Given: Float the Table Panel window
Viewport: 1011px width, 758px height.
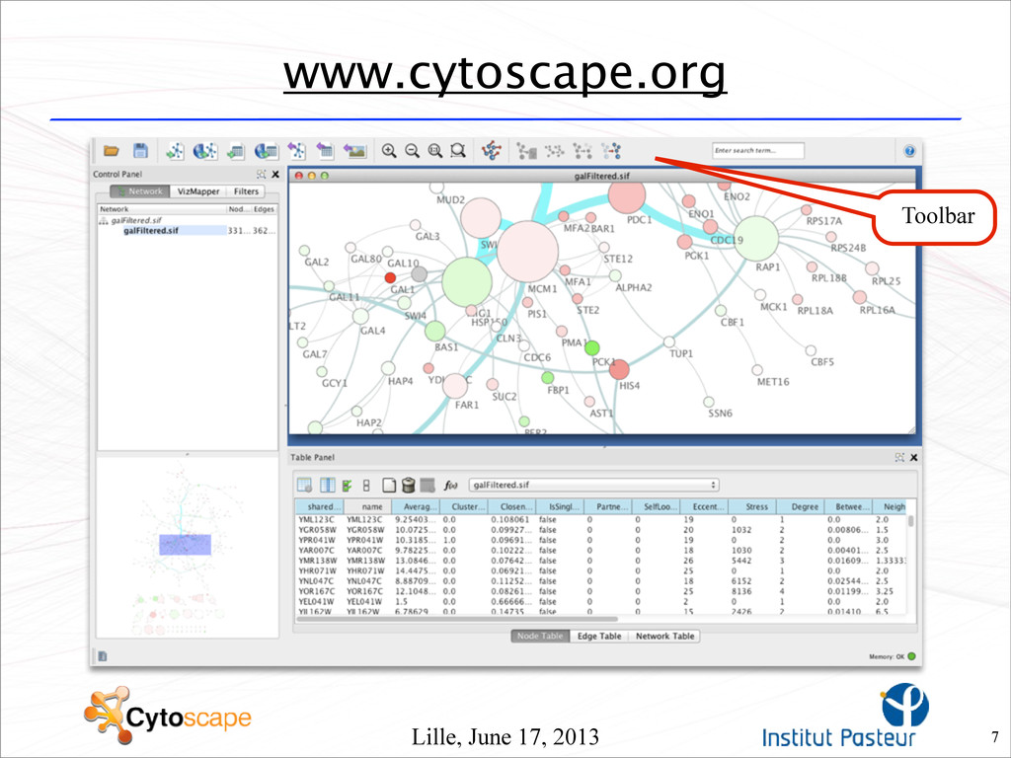Looking at the screenshot, I should (x=899, y=458).
